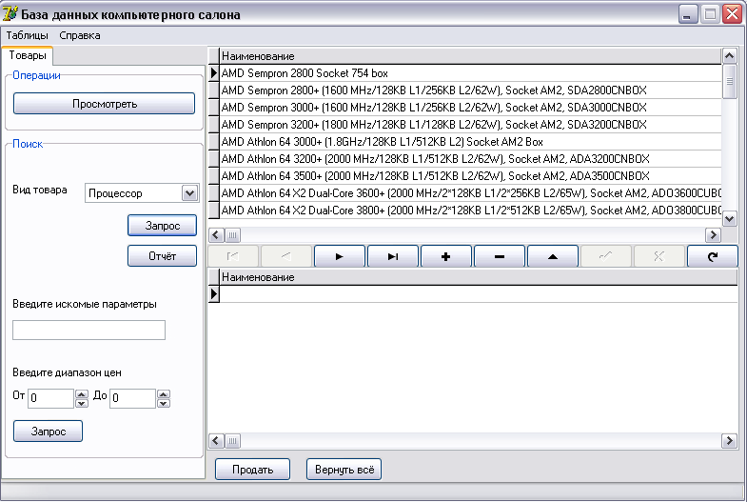The image size is (747, 502).
Task: Close the База данных компьютерного салона window
Action: (732, 14)
